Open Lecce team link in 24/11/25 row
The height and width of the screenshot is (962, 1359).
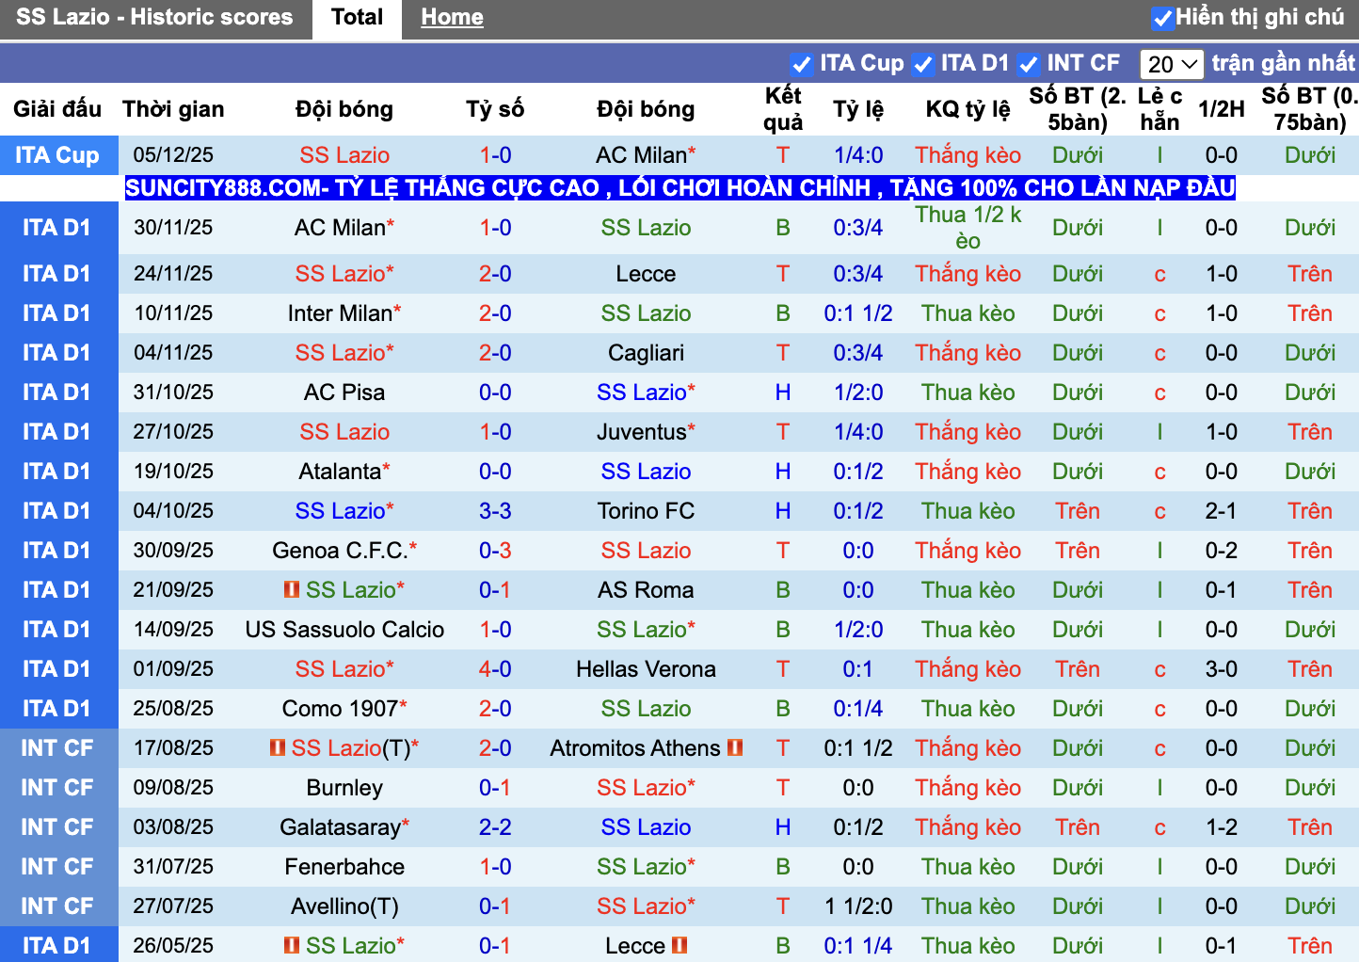(646, 274)
